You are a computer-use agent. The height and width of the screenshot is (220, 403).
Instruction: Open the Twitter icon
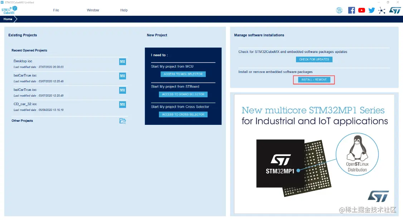[372, 10]
